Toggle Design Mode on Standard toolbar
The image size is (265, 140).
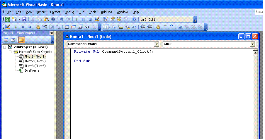97,19
